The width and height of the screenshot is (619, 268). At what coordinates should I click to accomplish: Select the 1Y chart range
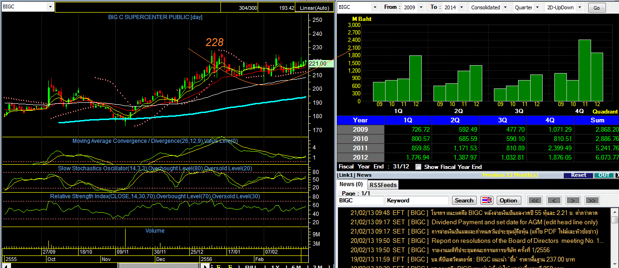(x=274, y=267)
